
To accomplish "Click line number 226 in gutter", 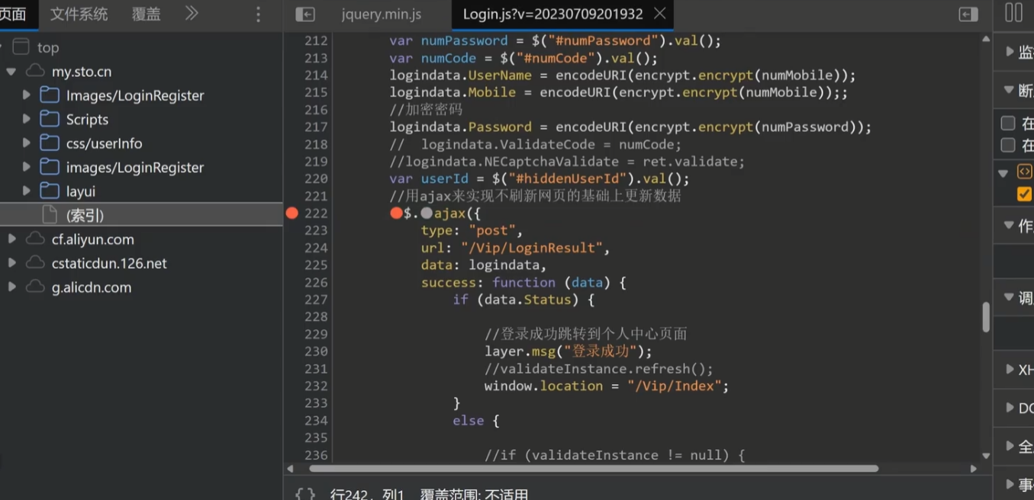I will pyautogui.click(x=315, y=283).
